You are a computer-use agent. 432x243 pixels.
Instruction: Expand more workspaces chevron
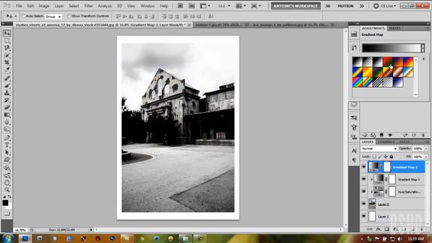[362, 6]
